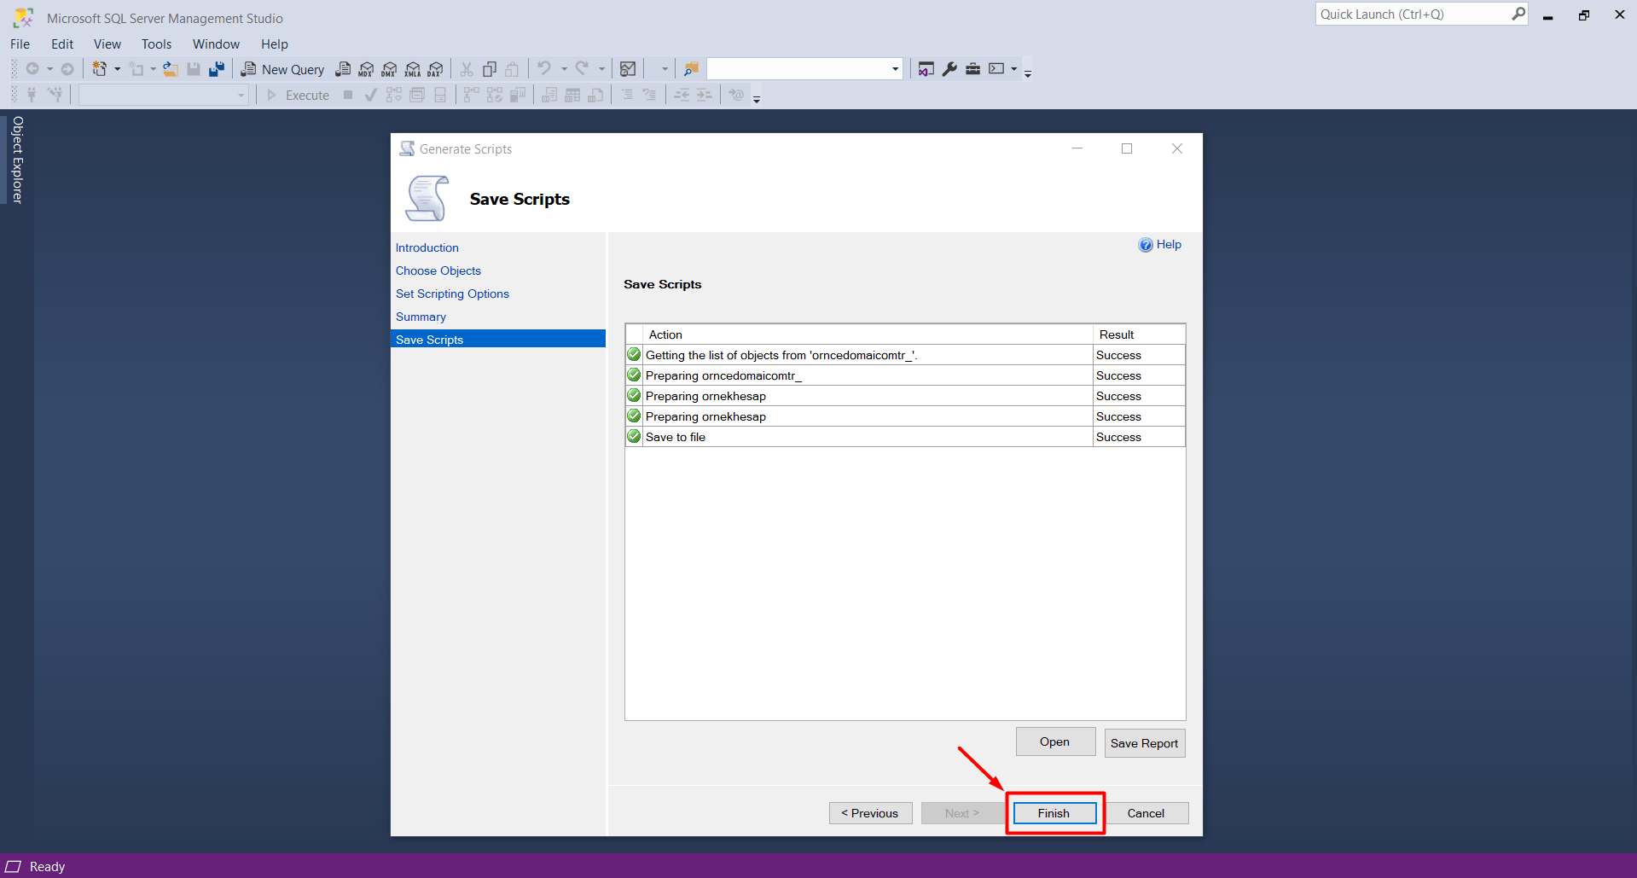Click the Quick Launch search field
1637x878 pixels.
coord(1412,15)
